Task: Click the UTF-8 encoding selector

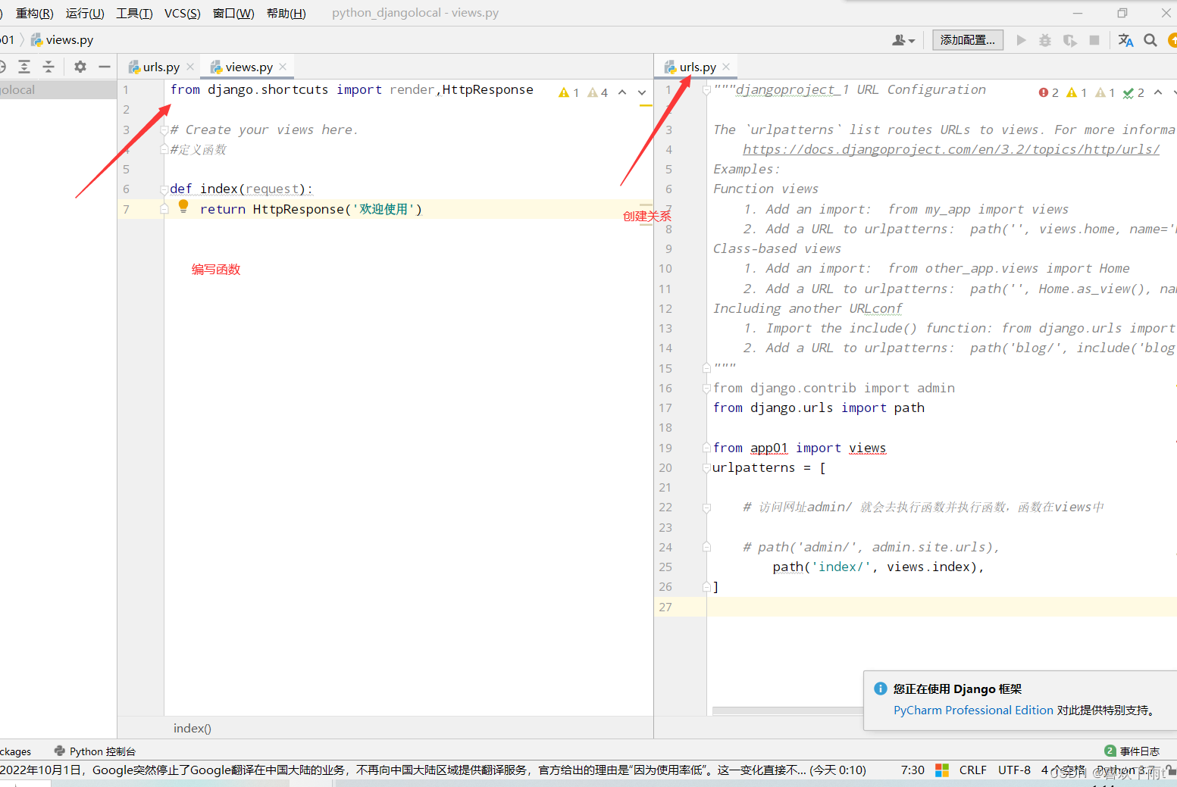Action: coord(1014,770)
